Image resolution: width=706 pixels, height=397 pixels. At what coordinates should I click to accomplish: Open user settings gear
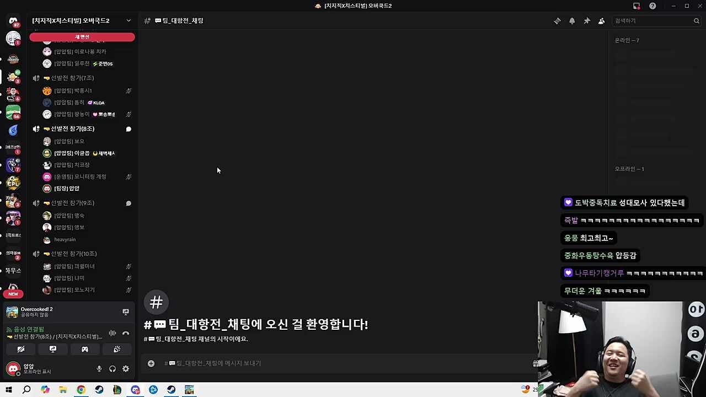(x=126, y=369)
